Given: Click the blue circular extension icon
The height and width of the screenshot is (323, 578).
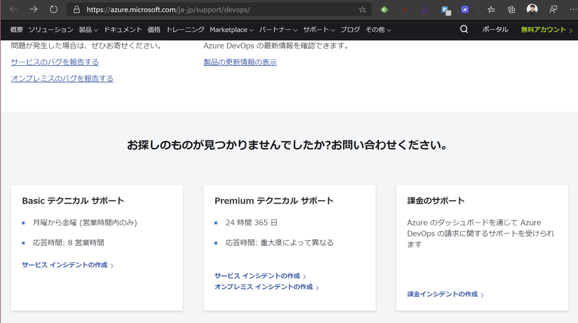Looking at the screenshot, I should pyautogui.click(x=465, y=10).
